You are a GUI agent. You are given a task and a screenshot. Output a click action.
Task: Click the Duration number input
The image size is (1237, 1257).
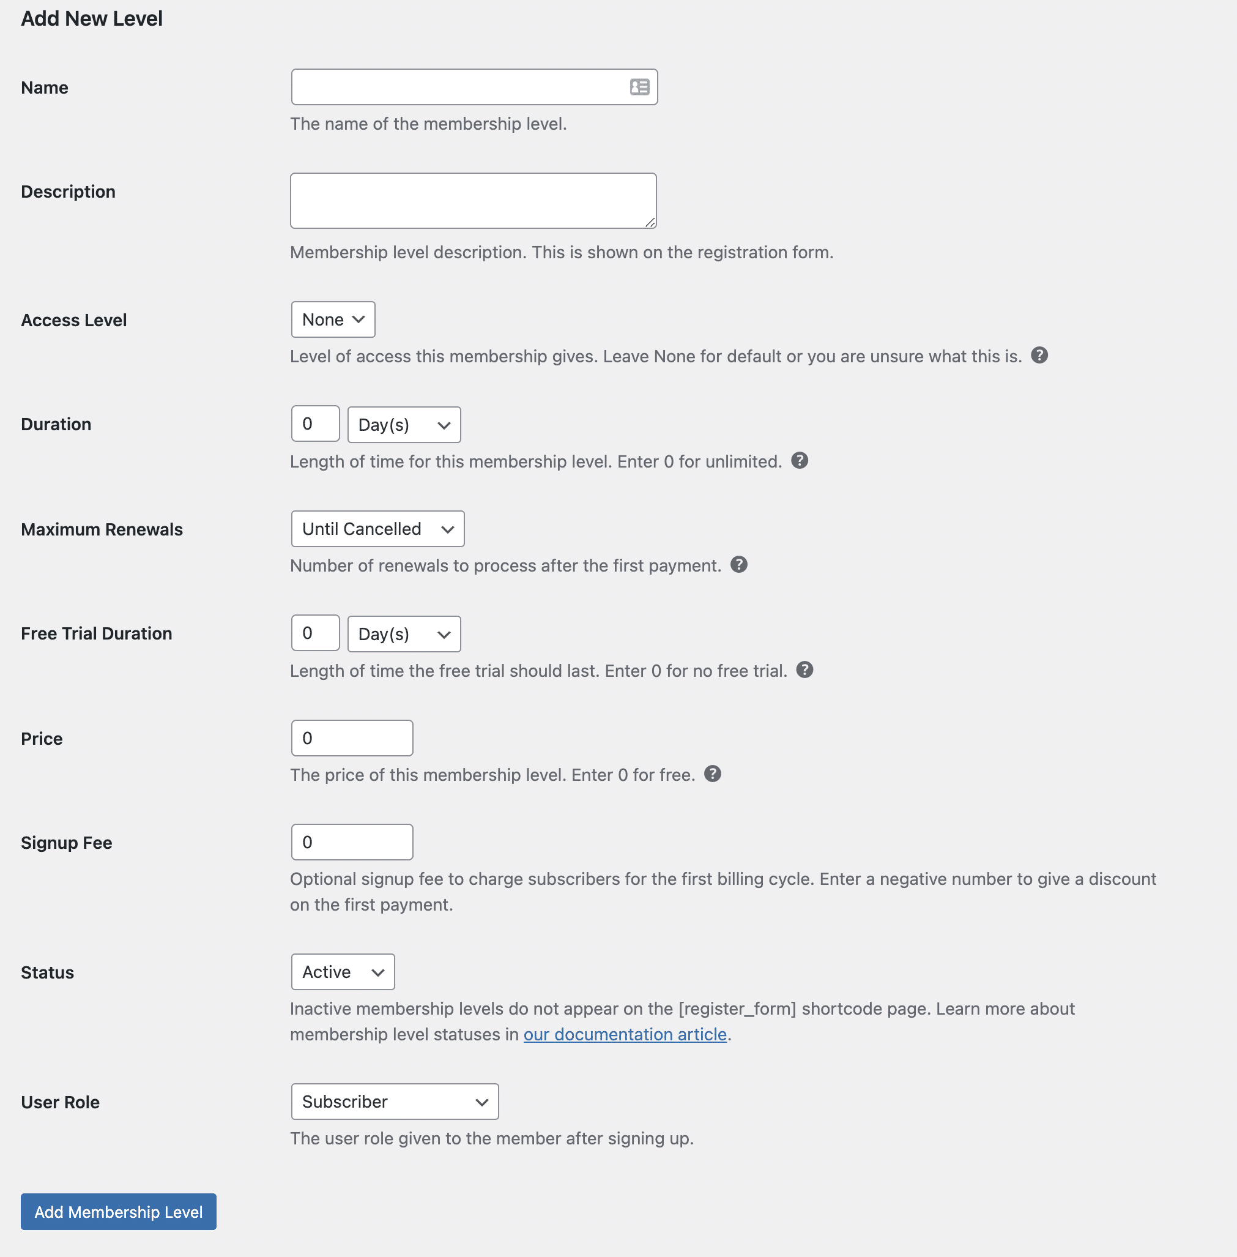315,425
